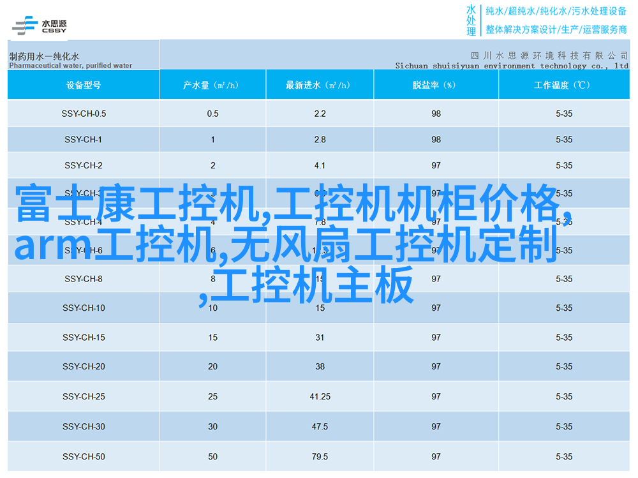The height and width of the screenshot is (478, 638).
Task: Click the vertical 水处理 label
Action: pos(471,21)
